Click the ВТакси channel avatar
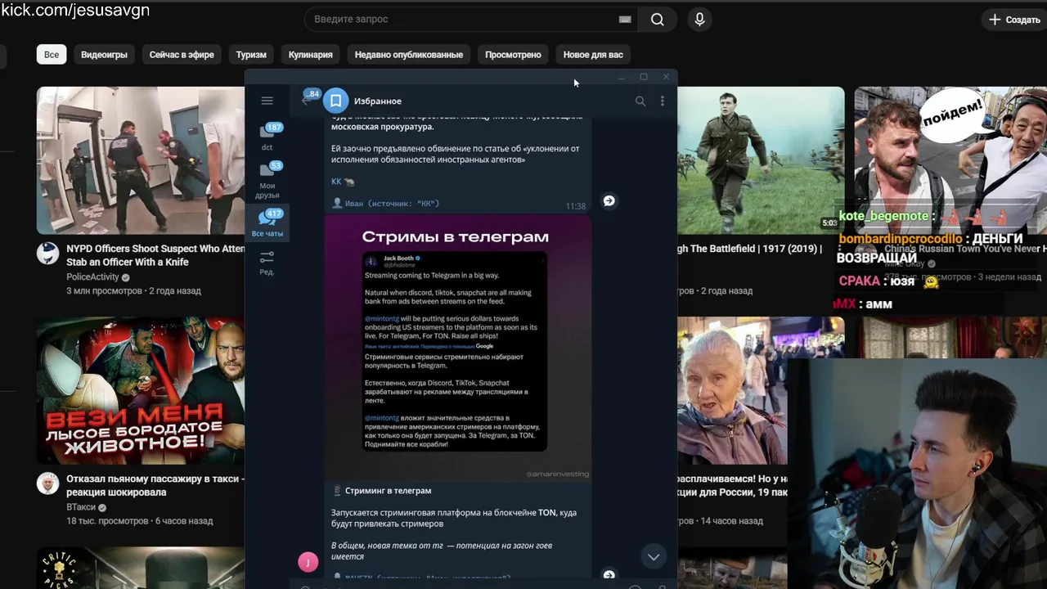Screen dimensions: 1047x589 [48, 483]
